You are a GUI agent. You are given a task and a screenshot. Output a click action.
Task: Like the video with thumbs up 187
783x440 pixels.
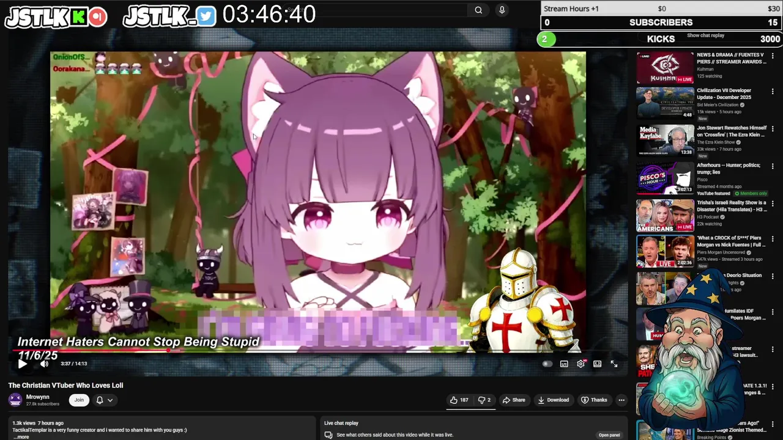coord(459,400)
